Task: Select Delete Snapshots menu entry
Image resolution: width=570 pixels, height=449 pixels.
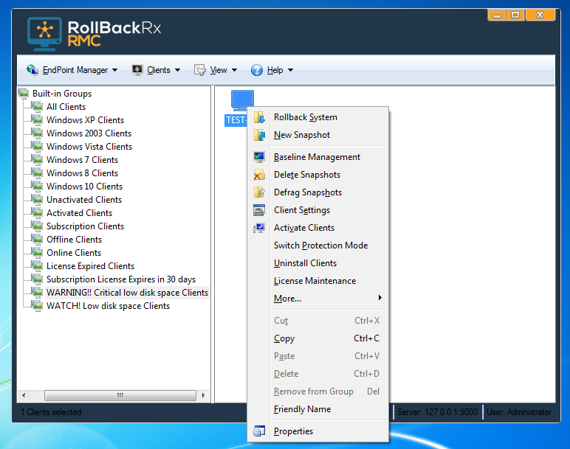Action: coord(317,175)
